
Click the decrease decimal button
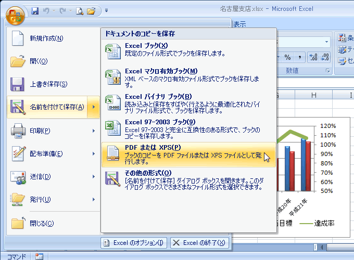(x=325, y=57)
